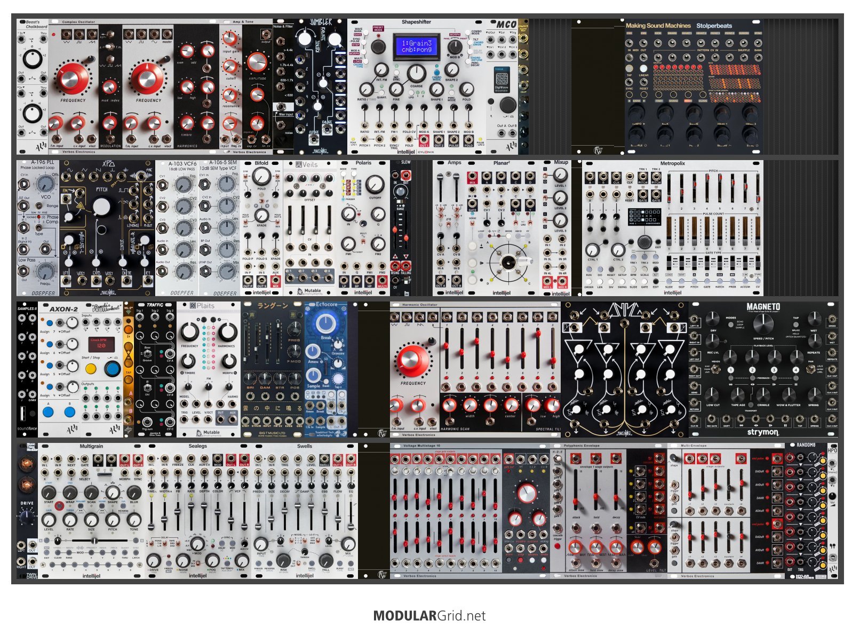This screenshot has width=860, height=627.
Task: Flip the LEVEL 2 channel switch on Mixup
Action: [545, 199]
